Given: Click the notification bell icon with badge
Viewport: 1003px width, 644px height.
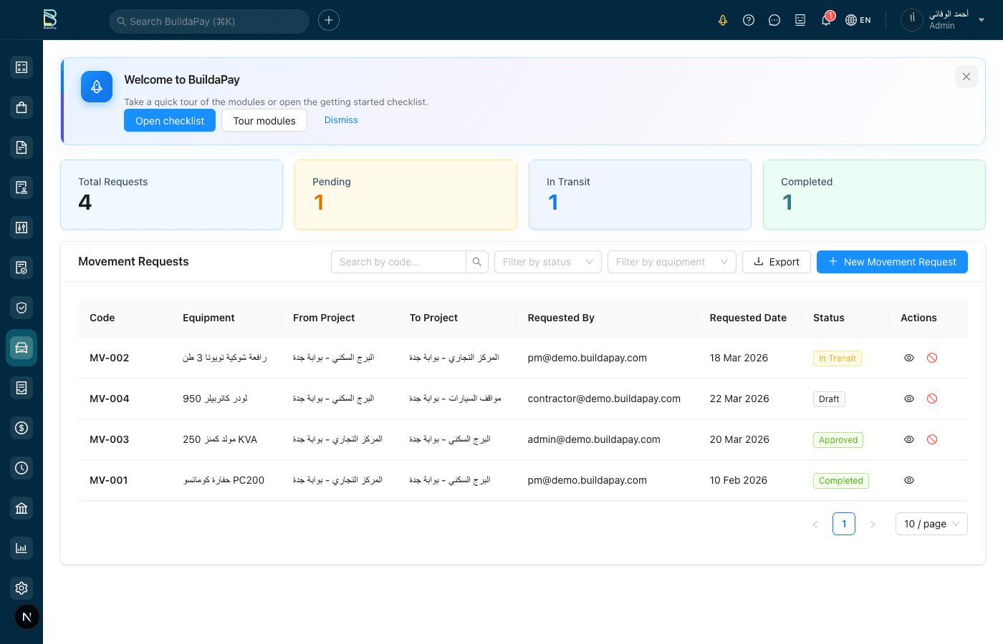Looking at the screenshot, I should point(826,20).
